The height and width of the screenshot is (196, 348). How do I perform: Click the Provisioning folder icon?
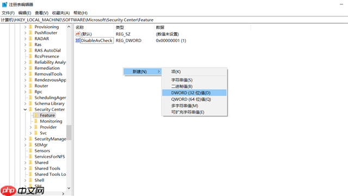(x=30, y=27)
